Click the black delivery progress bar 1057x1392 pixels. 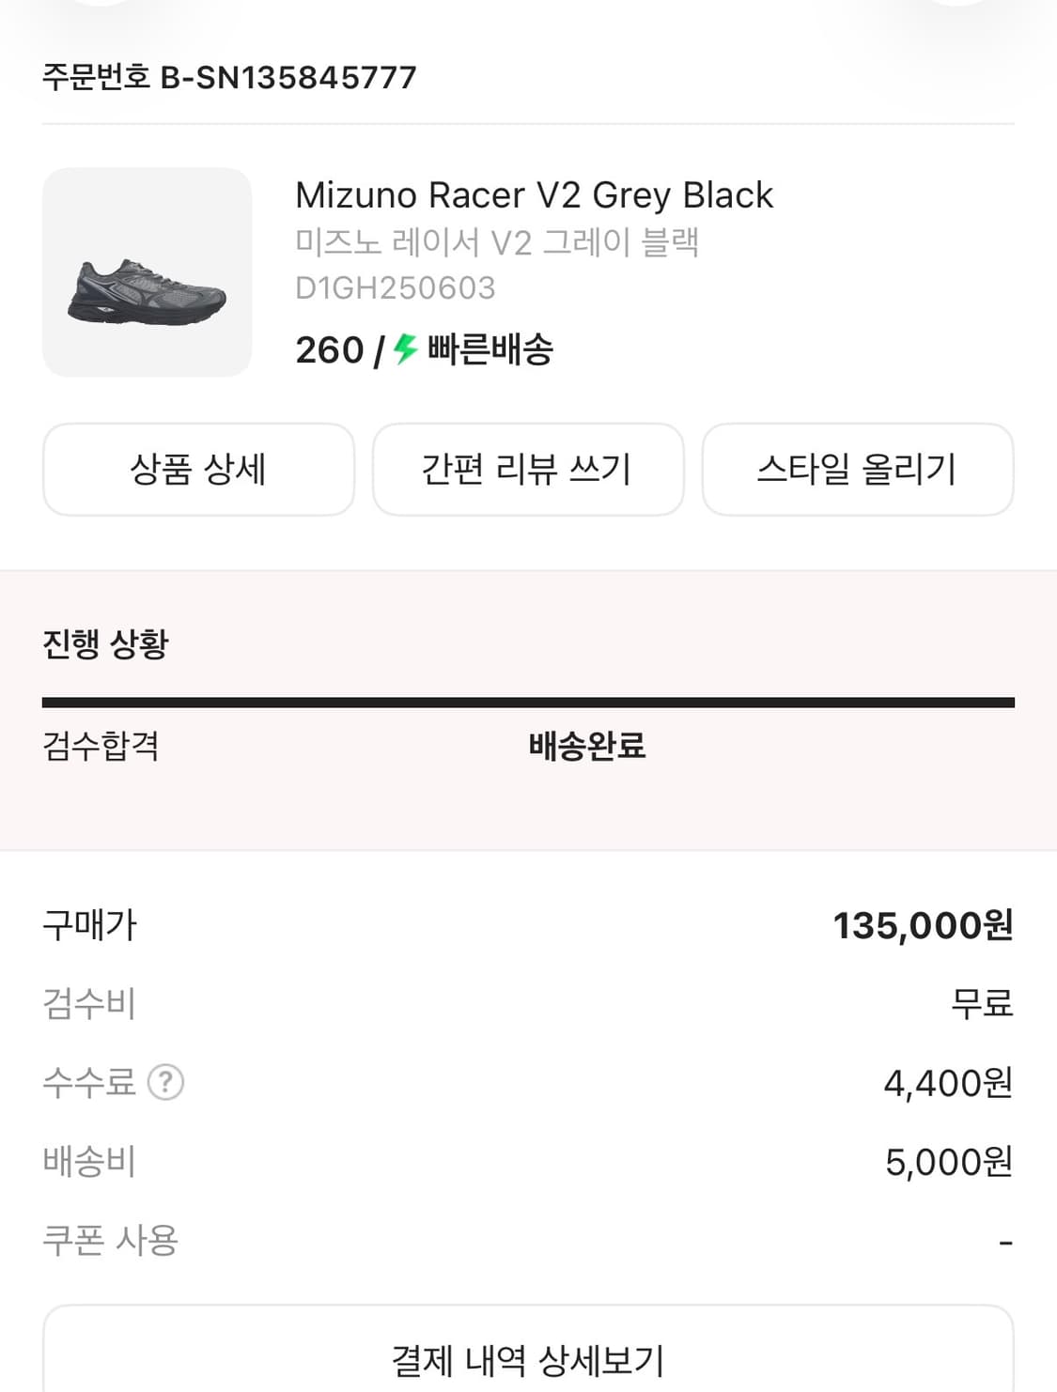point(528,702)
